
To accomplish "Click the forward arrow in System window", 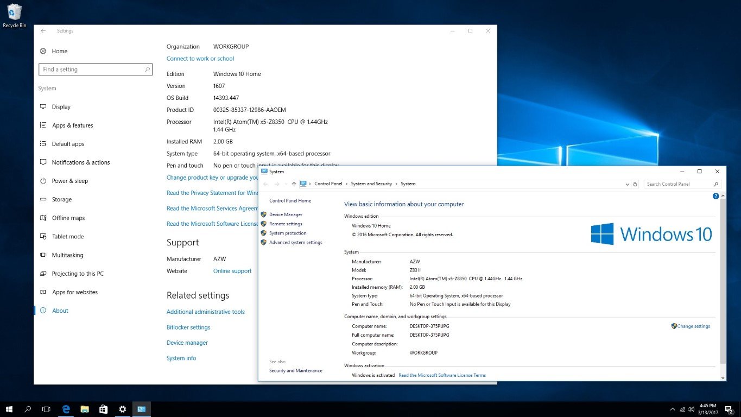I will point(276,184).
